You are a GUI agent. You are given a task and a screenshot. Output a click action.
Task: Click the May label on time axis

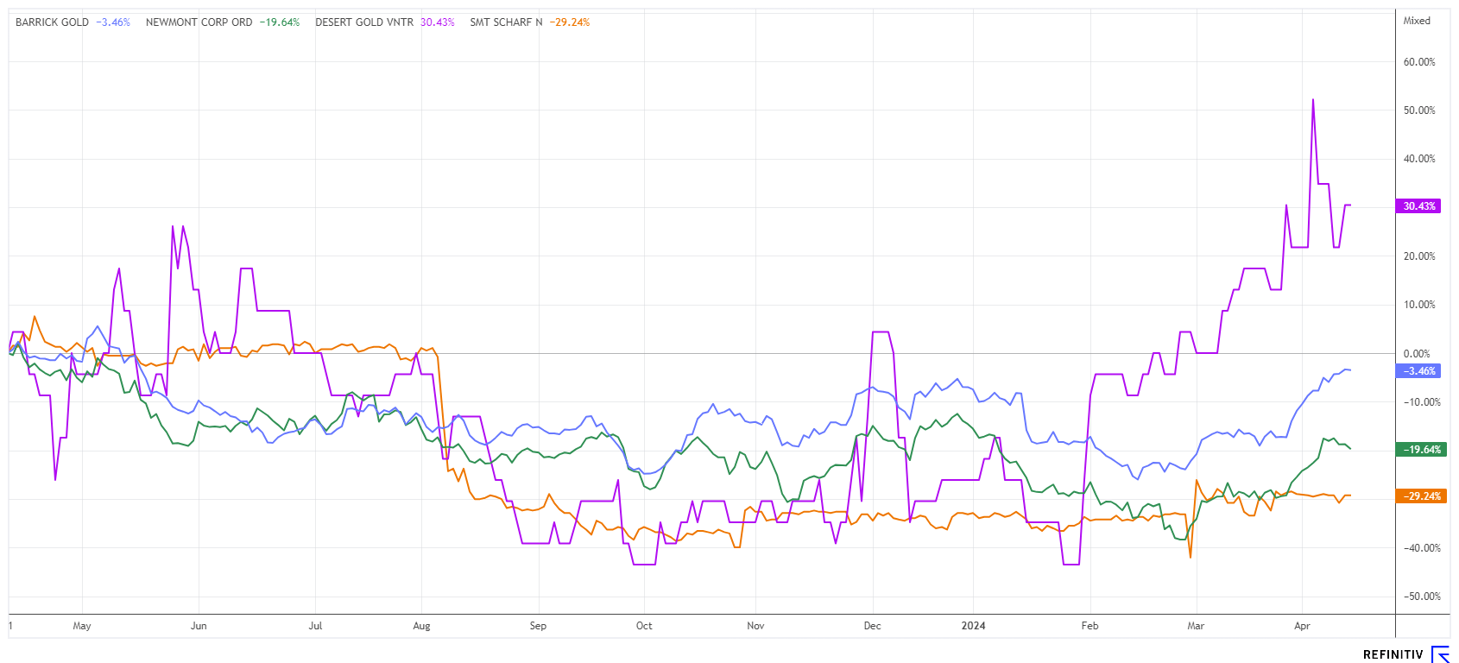pos(82,626)
